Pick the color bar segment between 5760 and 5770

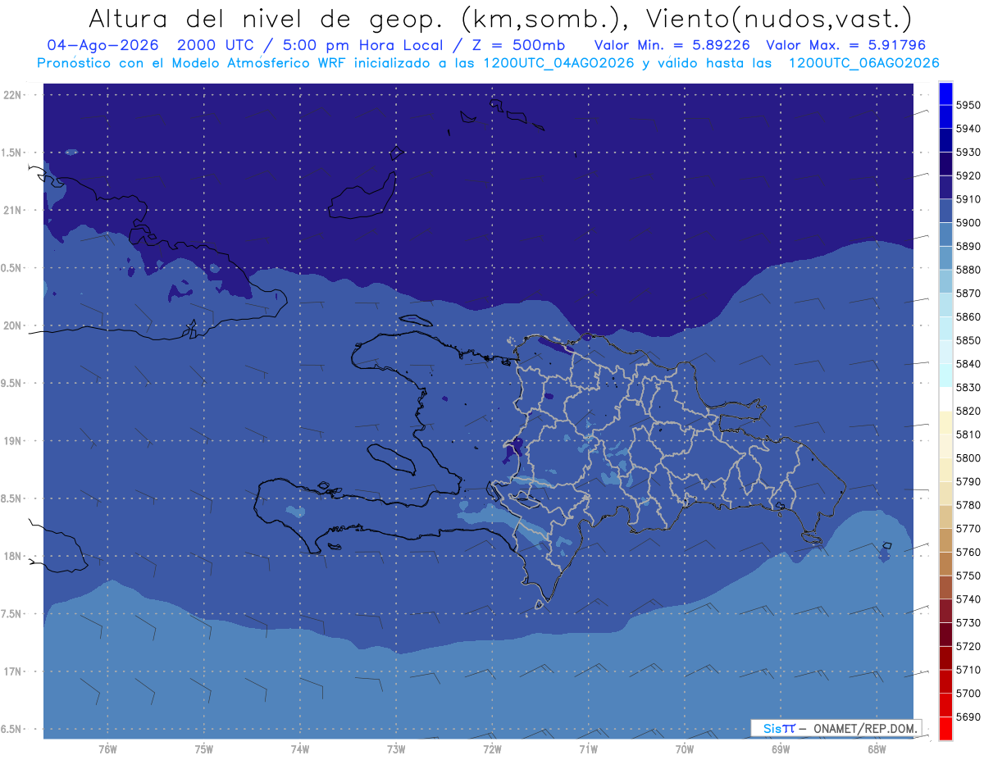pyautogui.click(x=945, y=540)
